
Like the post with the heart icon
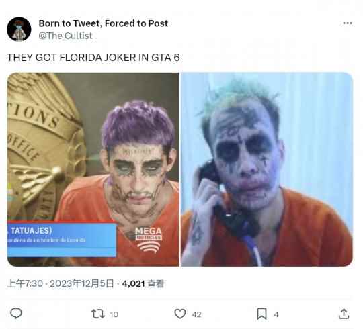tap(180, 314)
